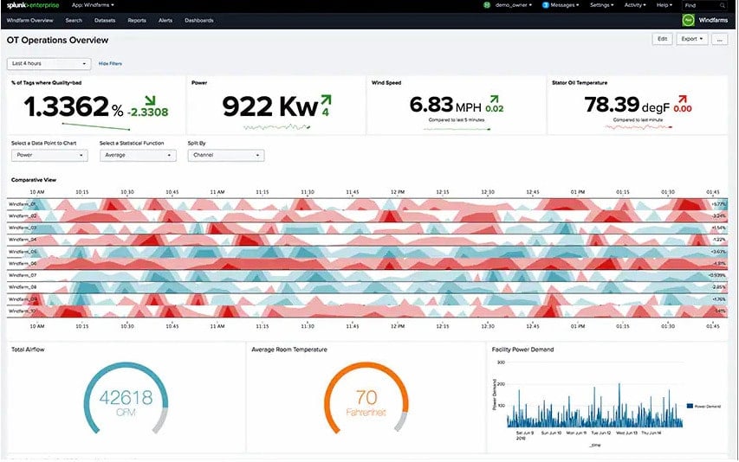Screen dimensions: 739x462
Task: Open the Split By Channel dropdown
Action: pyautogui.click(x=226, y=155)
